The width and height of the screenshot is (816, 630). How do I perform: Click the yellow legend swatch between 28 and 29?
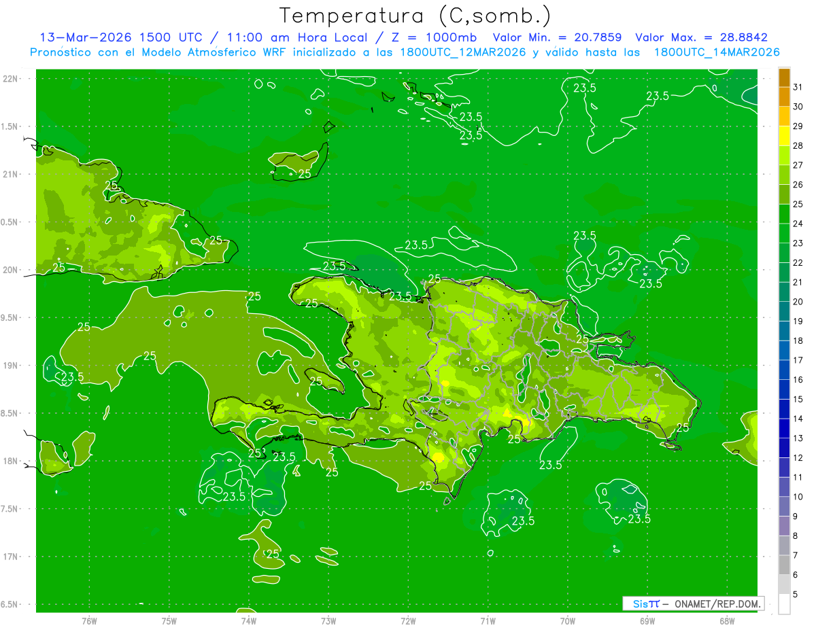tap(784, 136)
